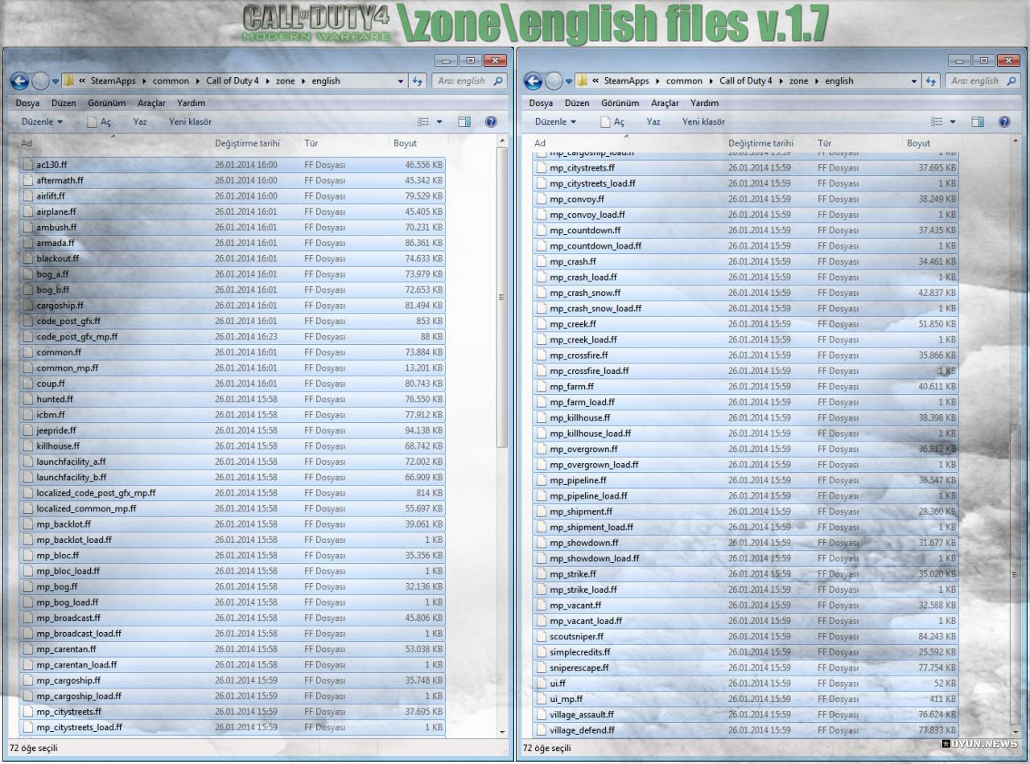Select mp_crash.ff file icon

(542, 261)
